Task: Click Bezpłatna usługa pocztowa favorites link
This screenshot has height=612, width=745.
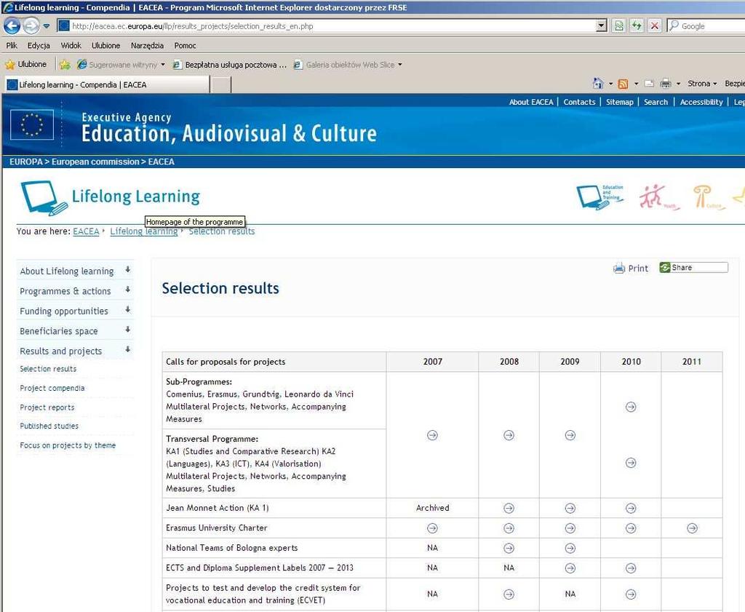Action: click(x=230, y=65)
